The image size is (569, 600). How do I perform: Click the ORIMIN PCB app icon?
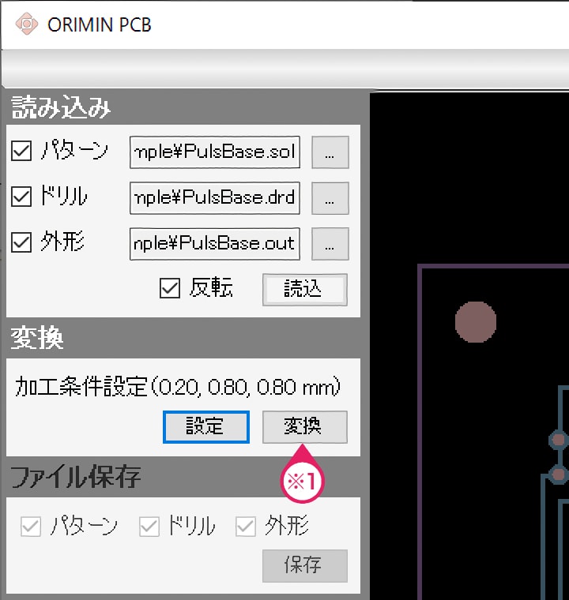tap(27, 24)
